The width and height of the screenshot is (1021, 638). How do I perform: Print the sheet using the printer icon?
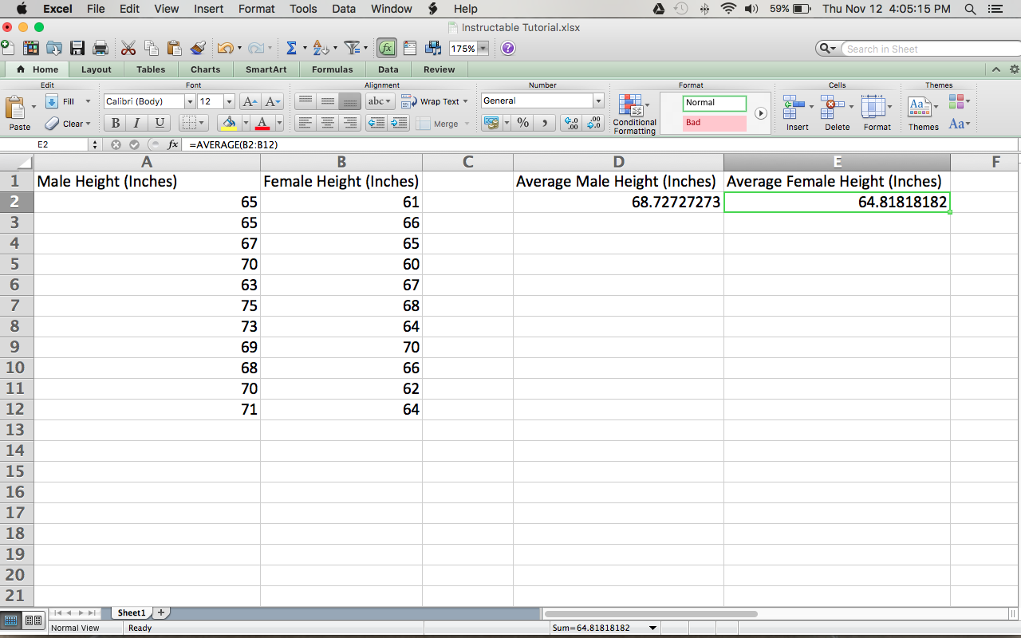click(100, 48)
